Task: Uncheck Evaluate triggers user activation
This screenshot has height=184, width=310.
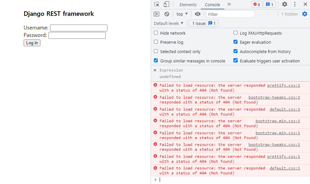Action: (x=235, y=60)
